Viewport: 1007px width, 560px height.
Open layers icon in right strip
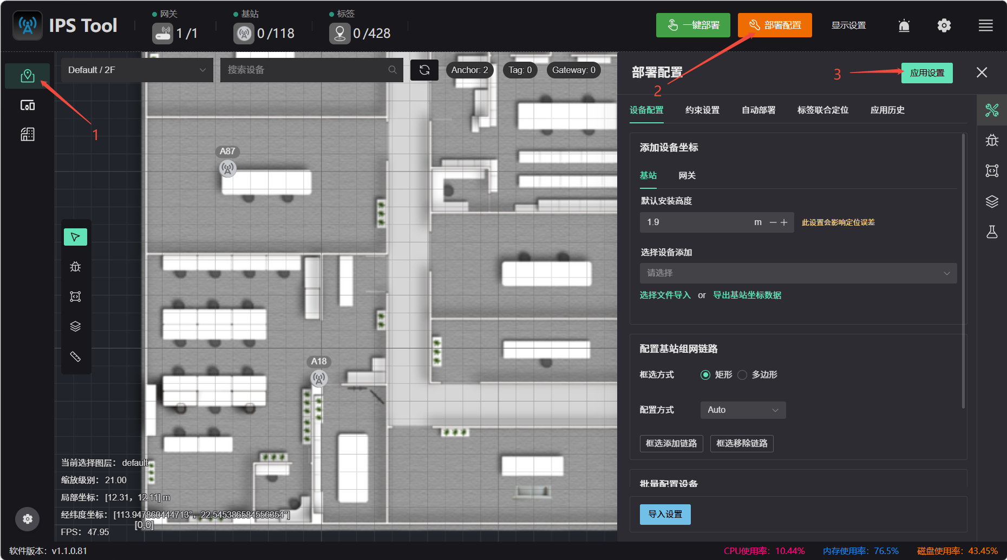(992, 202)
